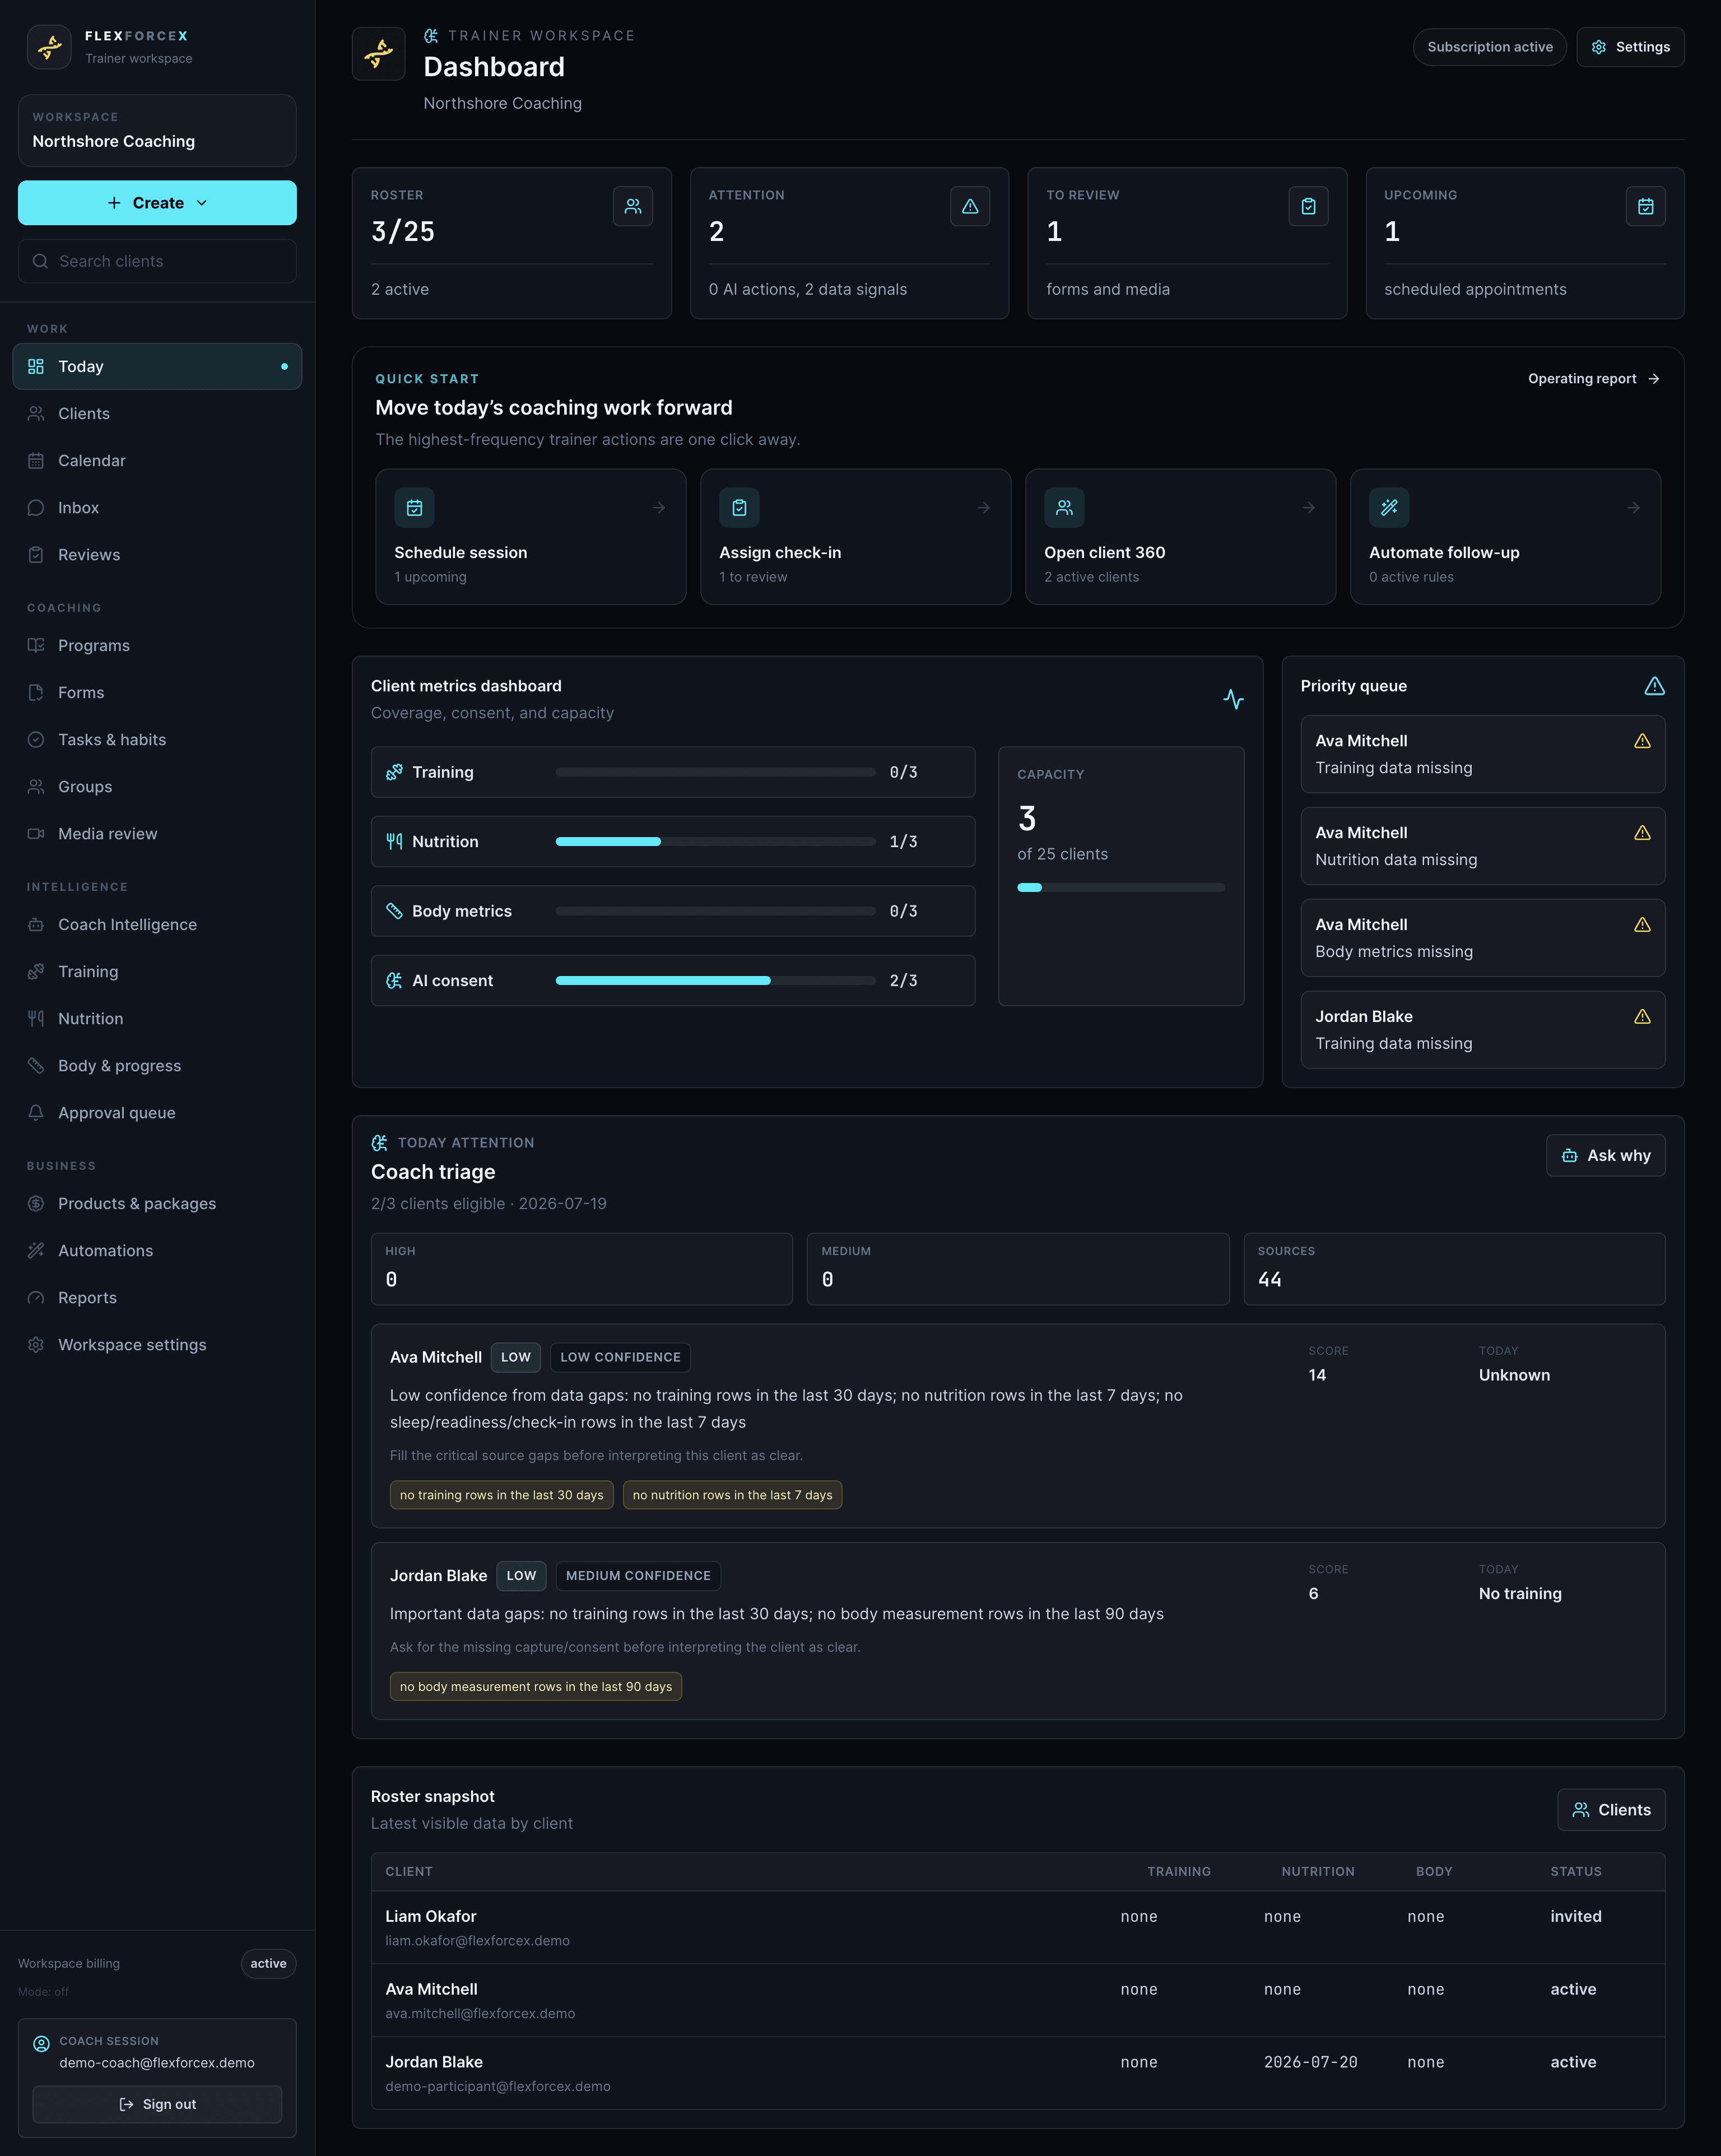Viewport: 1721px width, 2156px height.
Task: Click the Automate follow-up wand icon
Action: [1389, 508]
